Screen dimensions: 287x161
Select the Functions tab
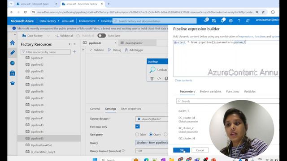tap(232, 91)
